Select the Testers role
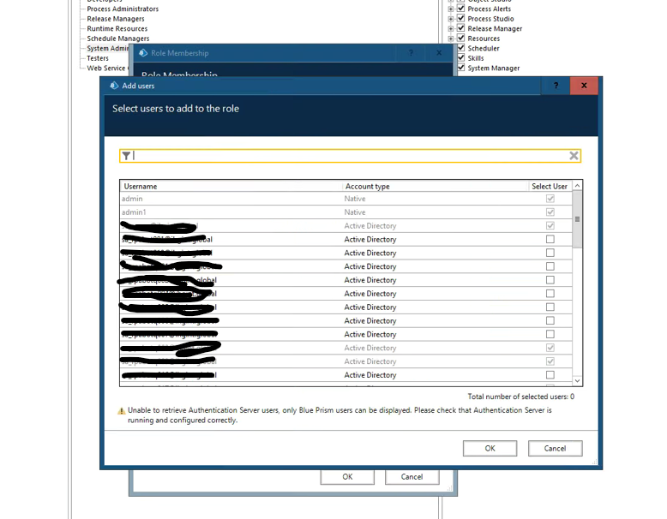Image resolution: width=667 pixels, height=519 pixels. coord(98,58)
